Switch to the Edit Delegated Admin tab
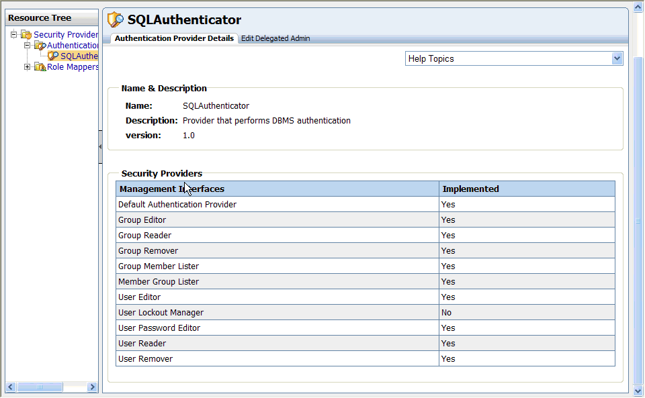The width and height of the screenshot is (645, 398). [275, 38]
